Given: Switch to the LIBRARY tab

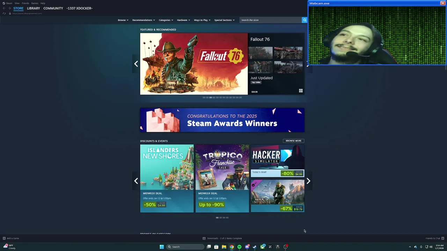Looking at the screenshot, I should (x=34, y=8).
